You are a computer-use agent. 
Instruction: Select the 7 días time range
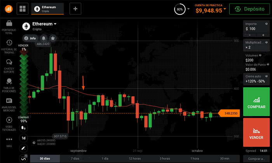[x=75, y=158]
